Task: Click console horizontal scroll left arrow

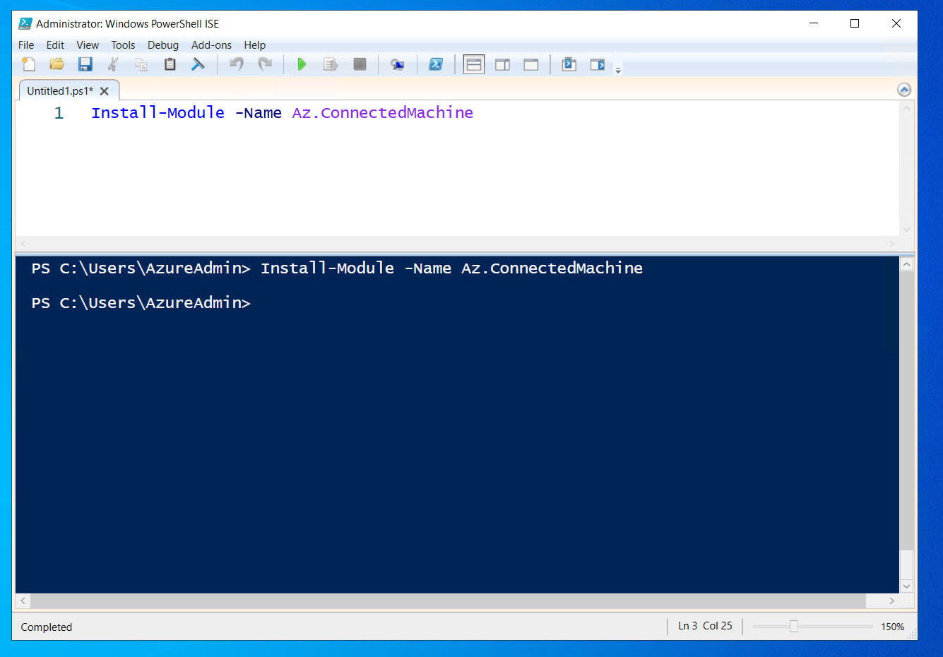Action: pyautogui.click(x=23, y=600)
